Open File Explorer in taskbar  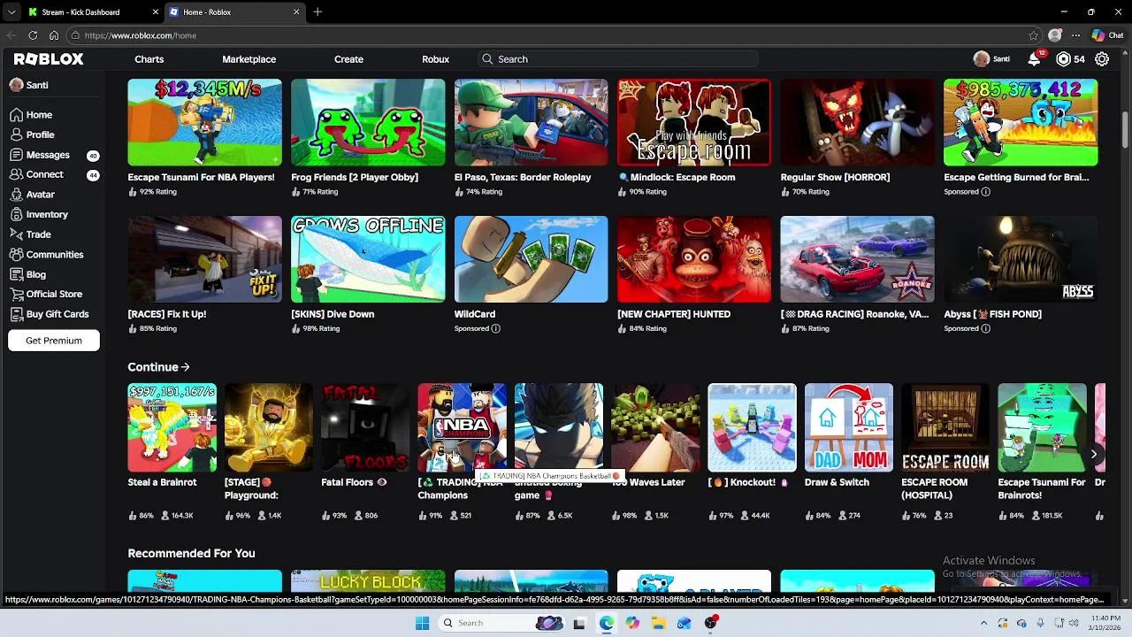click(658, 623)
